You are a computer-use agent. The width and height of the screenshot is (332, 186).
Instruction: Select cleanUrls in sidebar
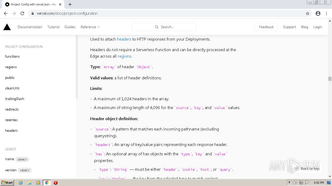pyautogui.click(x=12, y=88)
